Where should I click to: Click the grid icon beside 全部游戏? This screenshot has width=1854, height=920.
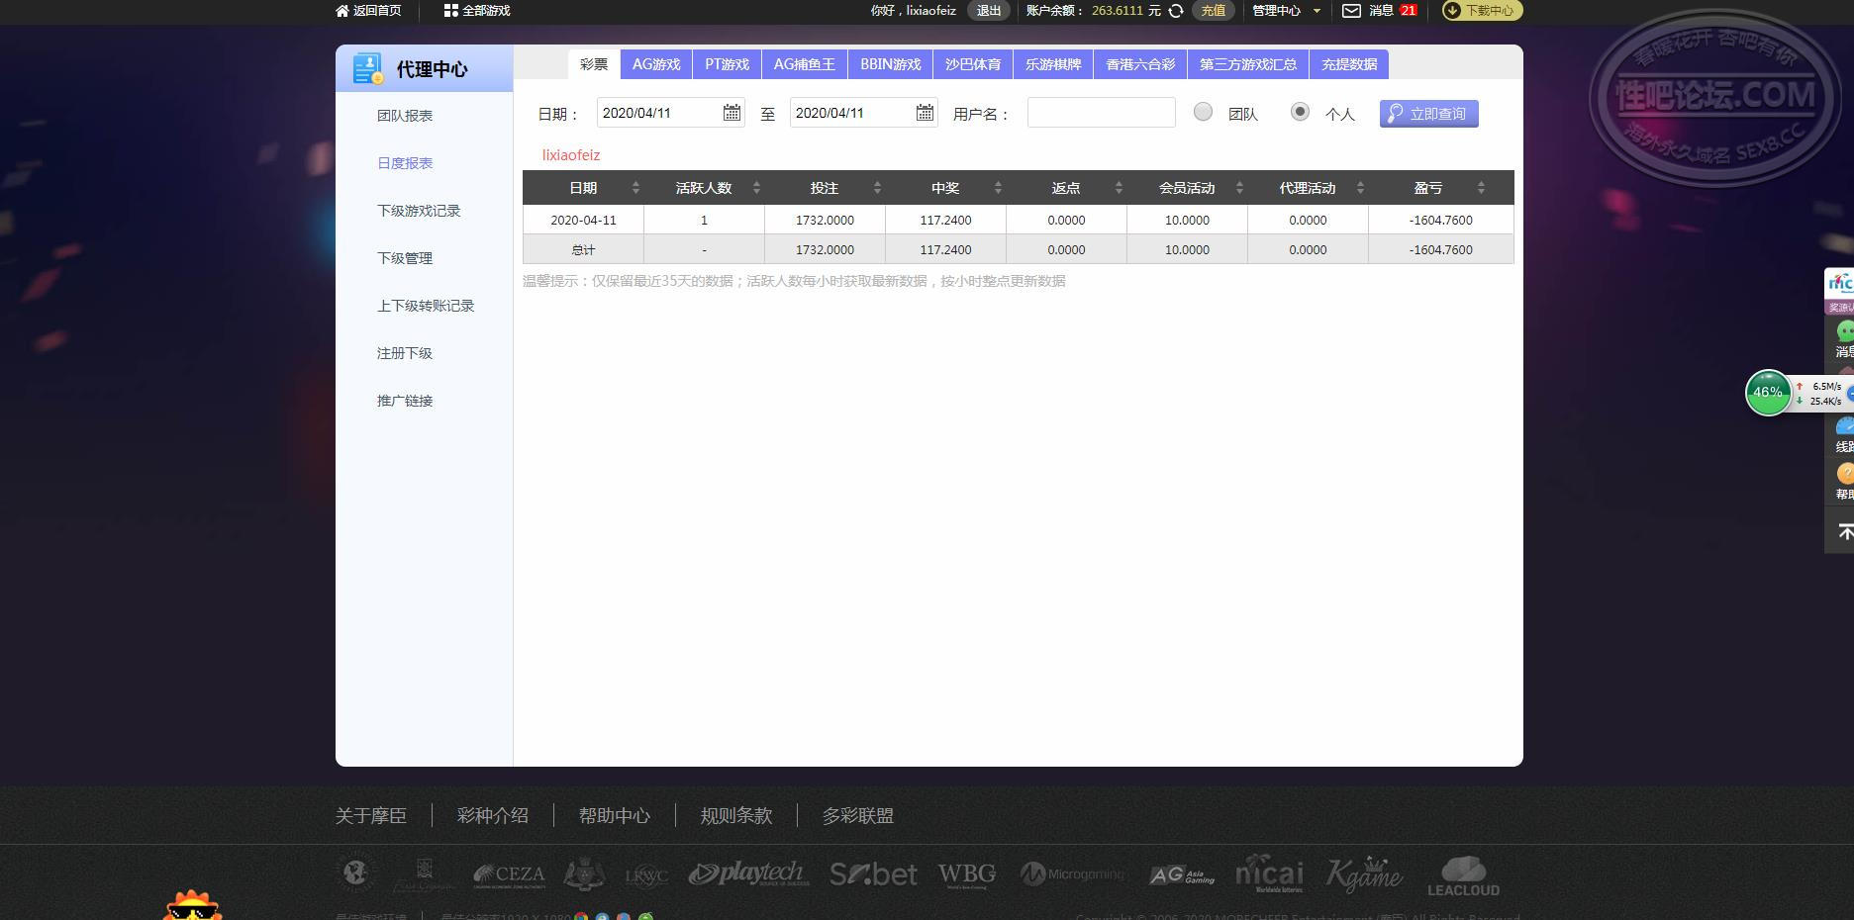[x=450, y=11]
